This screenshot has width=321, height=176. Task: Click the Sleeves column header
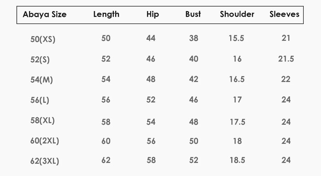pyautogui.click(x=284, y=14)
